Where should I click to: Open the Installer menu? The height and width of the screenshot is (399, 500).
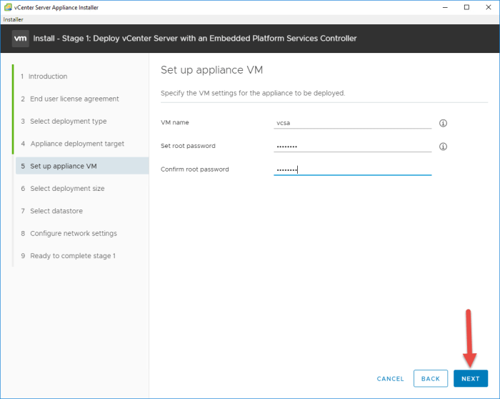(x=14, y=19)
